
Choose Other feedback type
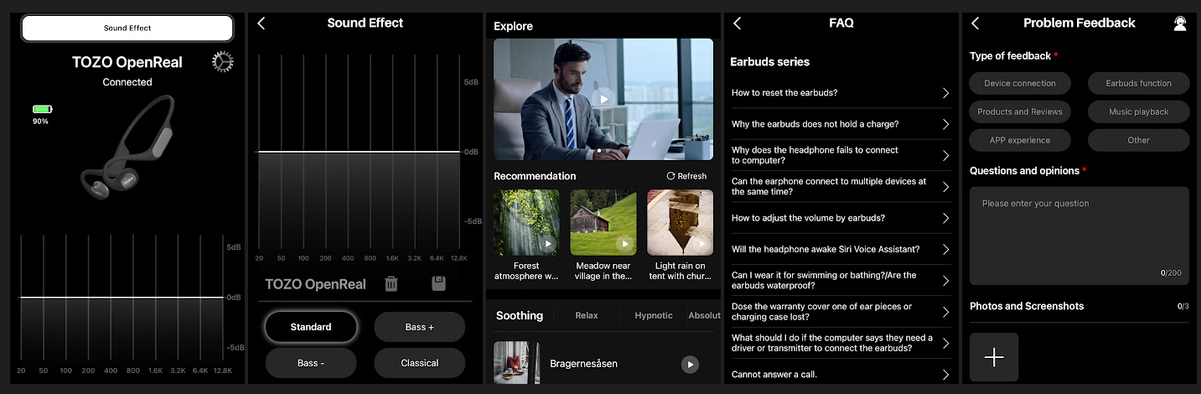[1138, 140]
